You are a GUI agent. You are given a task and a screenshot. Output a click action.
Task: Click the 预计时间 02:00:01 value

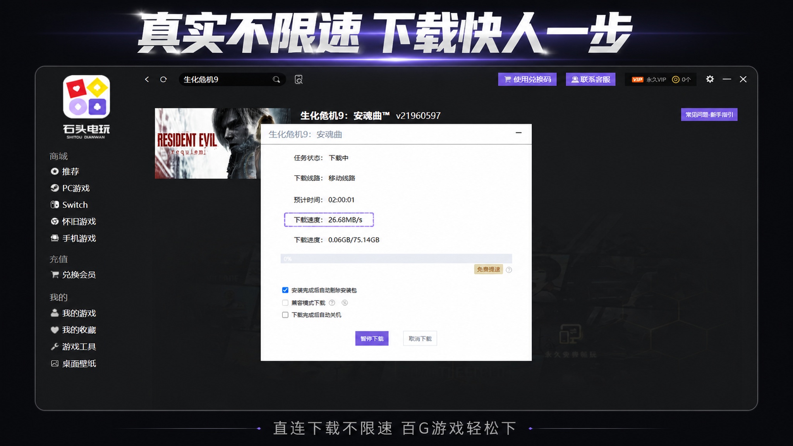click(x=341, y=200)
